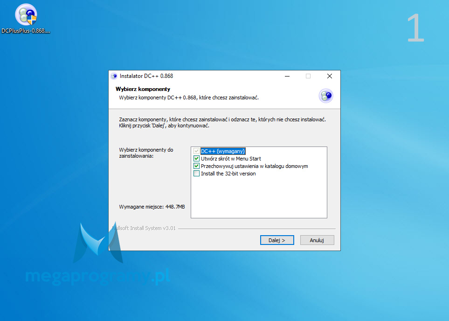The image size is (449, 321).
Task: Select 'Install the 32-bit version' label
Action: [x=228, y=174]
